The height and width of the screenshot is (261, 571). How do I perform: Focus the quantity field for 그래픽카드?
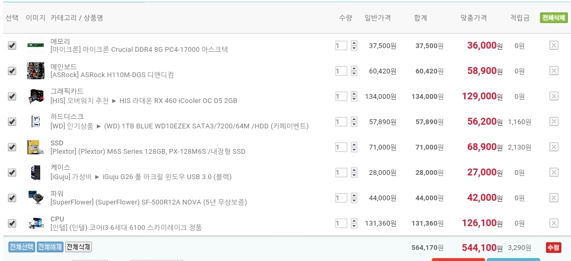pyautogui.click(x=341, y=96)
